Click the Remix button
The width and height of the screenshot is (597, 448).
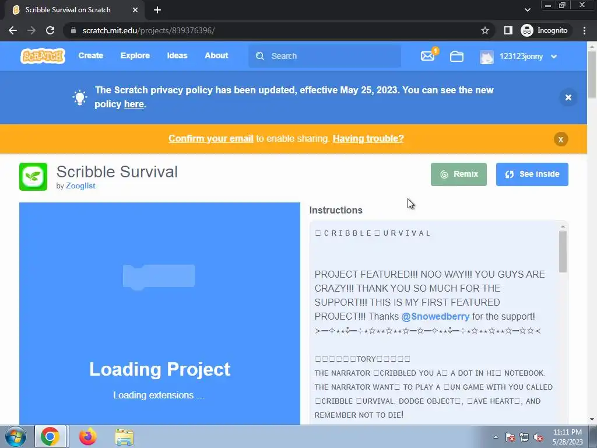(458, 174)
